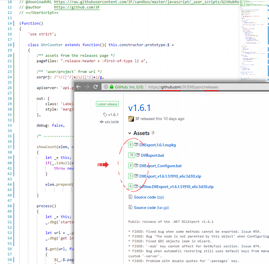Download offline.DllExport_v1.6.1.51910_e6c3d30.zip
Viewport: 269px width, 264px height.
(x=176, y=187)
